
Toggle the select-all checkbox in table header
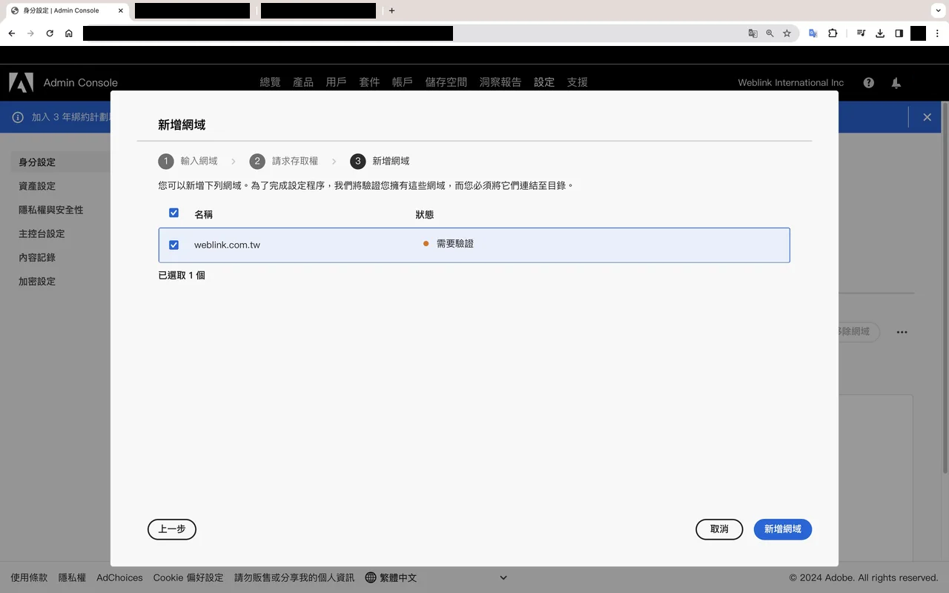pyautogui.click(x=173, y=213)
